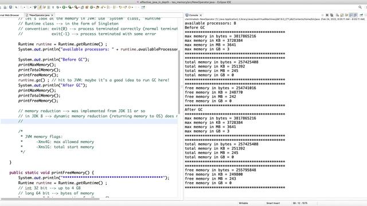Viewport: 367px width, 206px height.
Task: Open the Coverage dropdown arrow
Action: 73,7
